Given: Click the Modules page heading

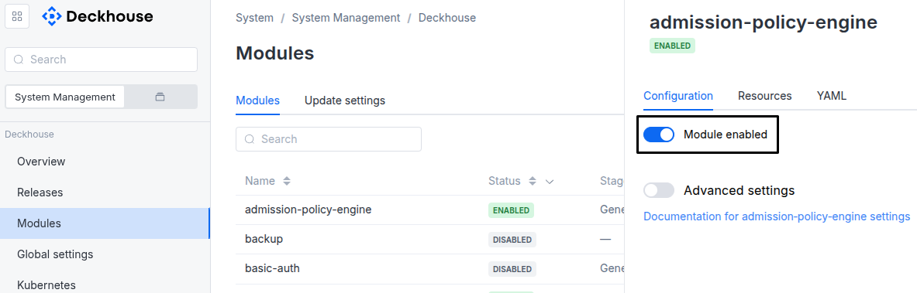Looking at the screenshot, I should coord(275,53).
